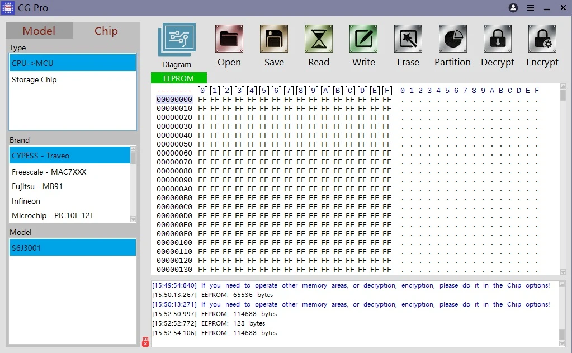Choose CYPESS - Traveo brand

tap(69, 156)
